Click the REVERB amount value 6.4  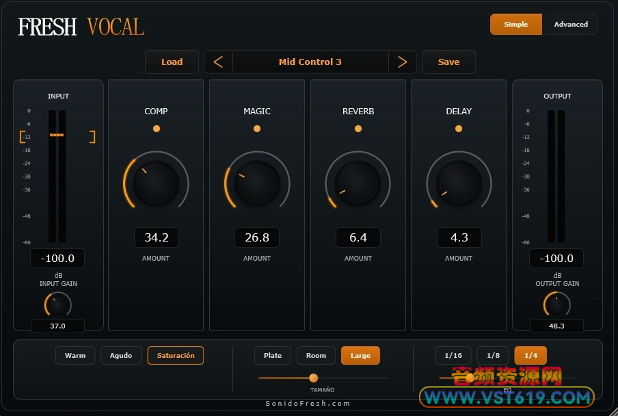click(358, 237)
